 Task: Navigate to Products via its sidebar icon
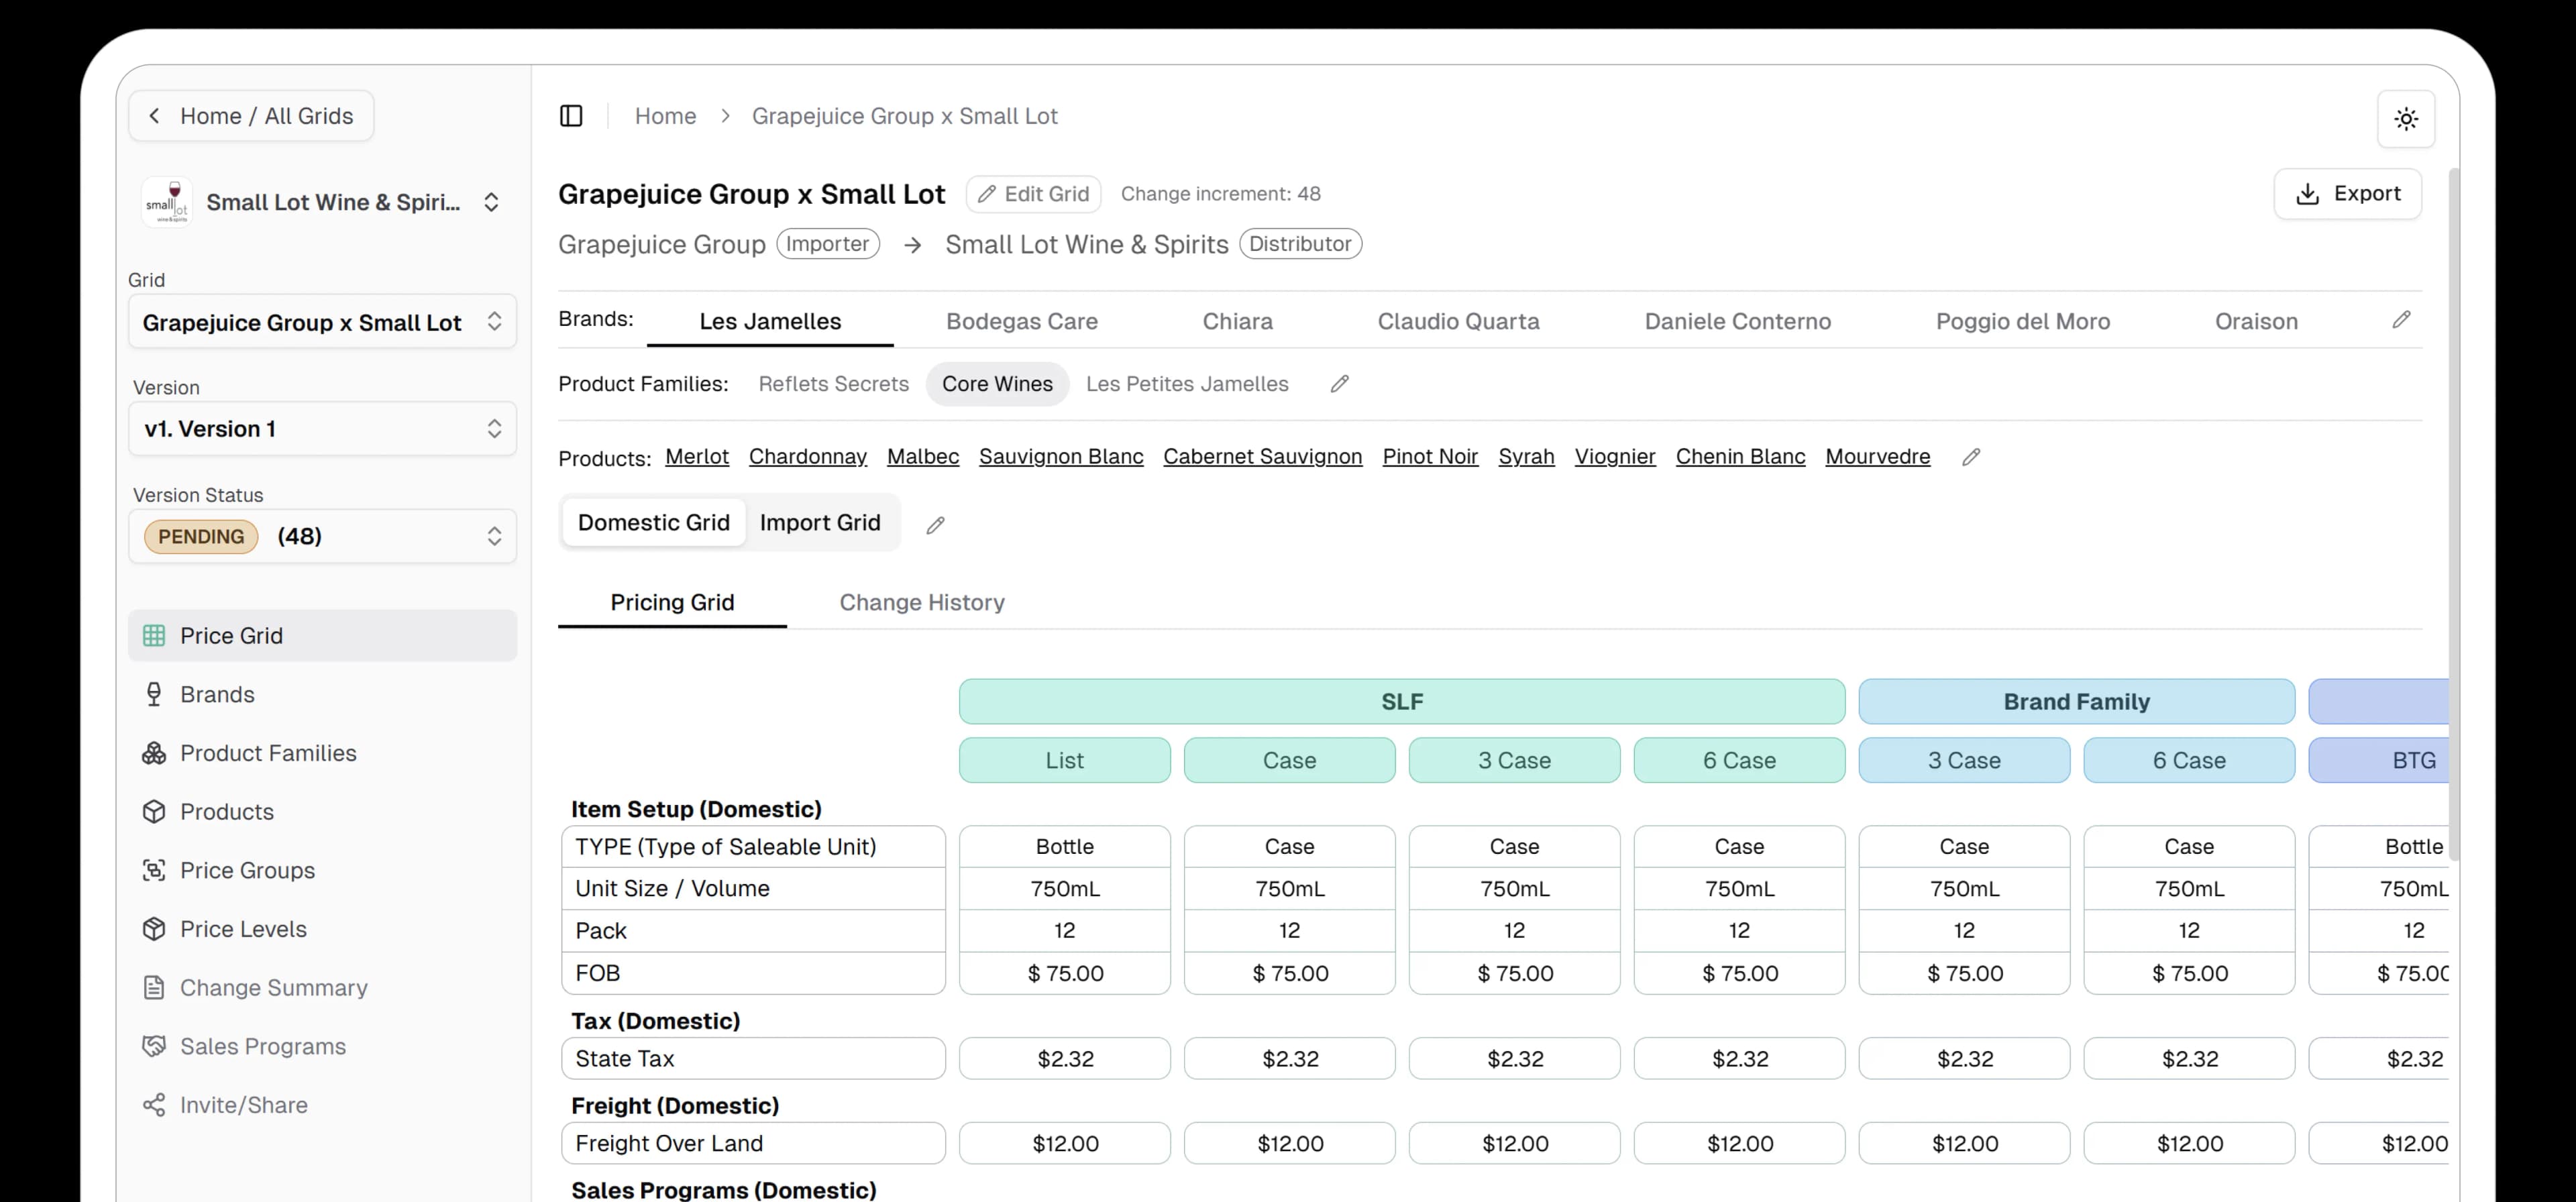point(155,811)
